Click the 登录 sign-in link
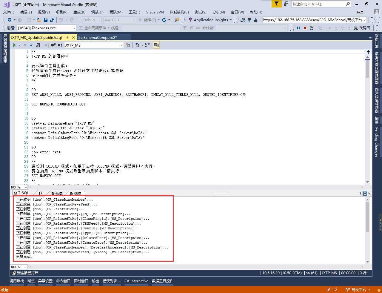Screen dimensions: 382x293 360,12
